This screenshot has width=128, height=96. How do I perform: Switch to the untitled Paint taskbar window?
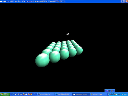(x=98, y=94)
